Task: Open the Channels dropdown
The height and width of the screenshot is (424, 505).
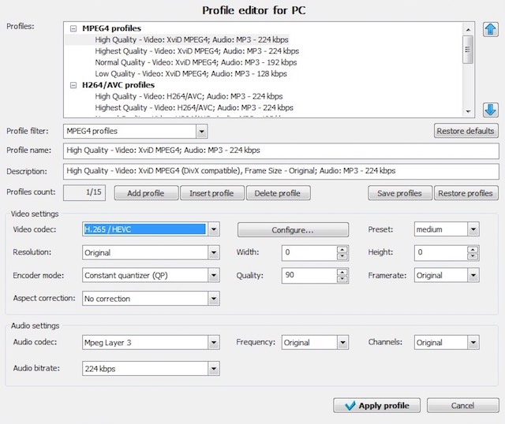Action: pyautogui.click(x=473, y=343)
